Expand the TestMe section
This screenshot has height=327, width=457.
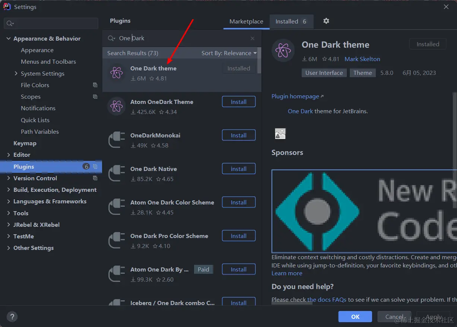coord(9,236)
